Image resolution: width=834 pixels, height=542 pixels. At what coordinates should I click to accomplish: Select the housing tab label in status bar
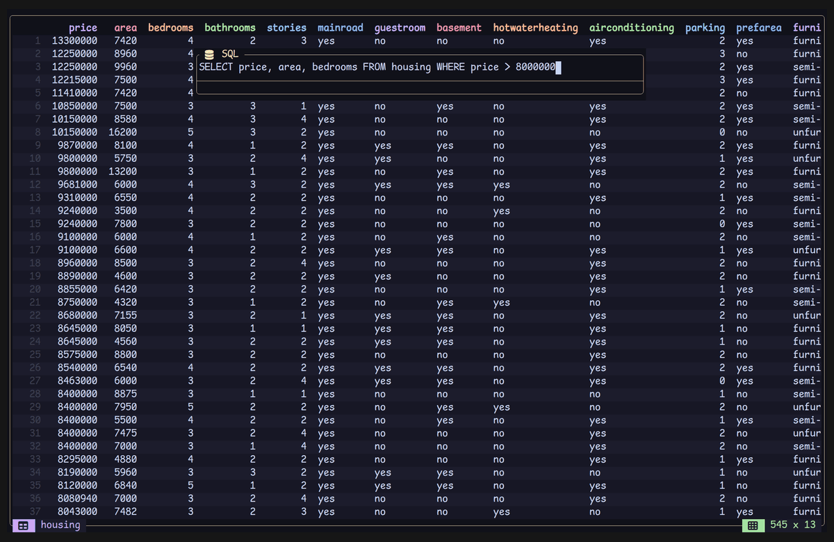click(60, 525)
